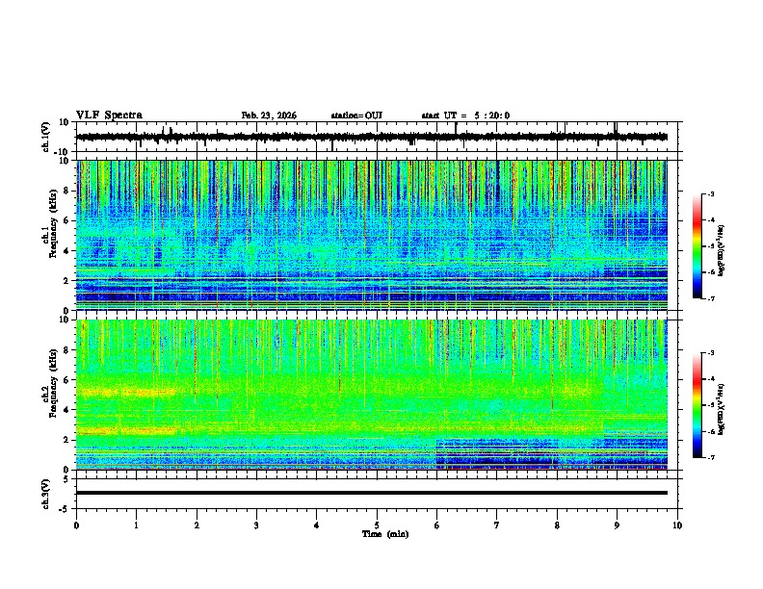Click time axis tick label "1"
The image size is (763, 589).
coord(136,525)
